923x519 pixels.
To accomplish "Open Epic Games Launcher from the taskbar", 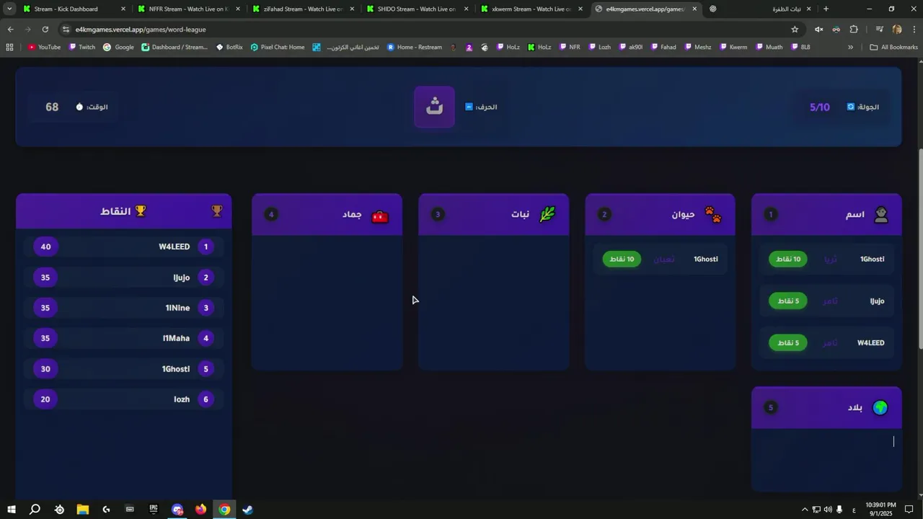I will point(154,510).
